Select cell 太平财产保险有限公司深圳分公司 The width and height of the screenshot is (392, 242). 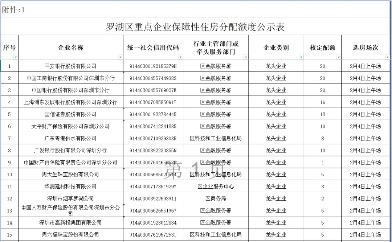[71, 126]
